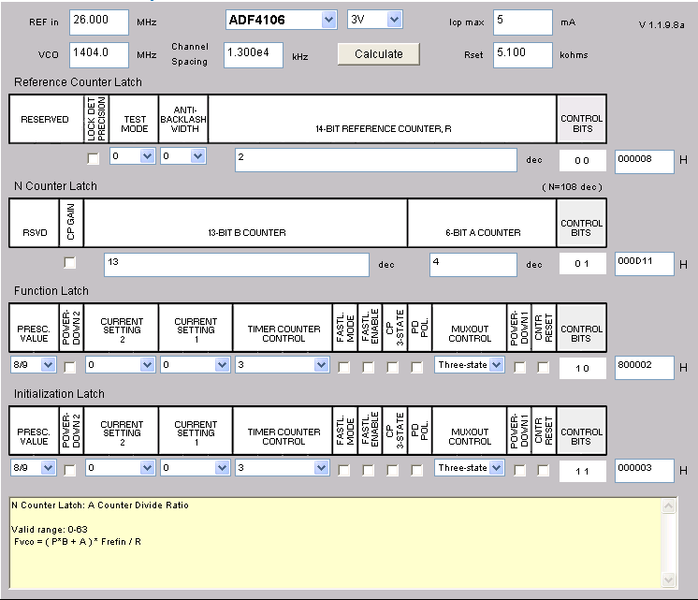This screenshot has height=600, width=698.
Task: Click the 'Fvco = ( P*B + A )* Frefin / R' formula
Action: (x=78, y=542)
